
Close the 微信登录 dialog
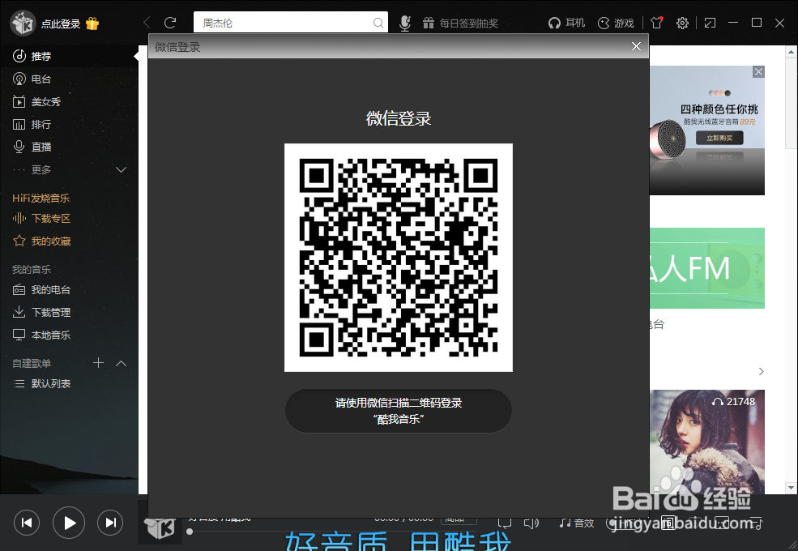tap(636, 46)
